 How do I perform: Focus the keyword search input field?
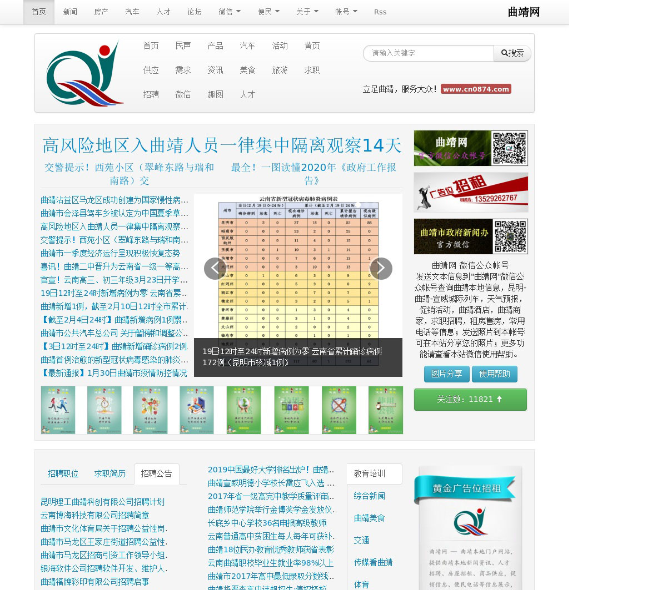click(x=429, y=53)
